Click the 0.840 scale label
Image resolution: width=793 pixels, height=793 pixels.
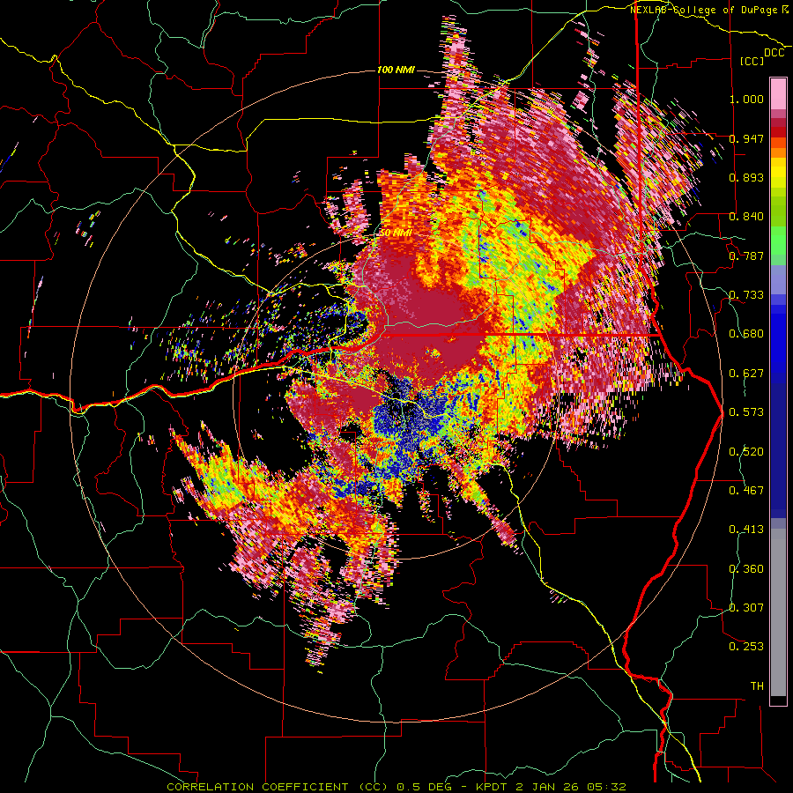point(746,217)
